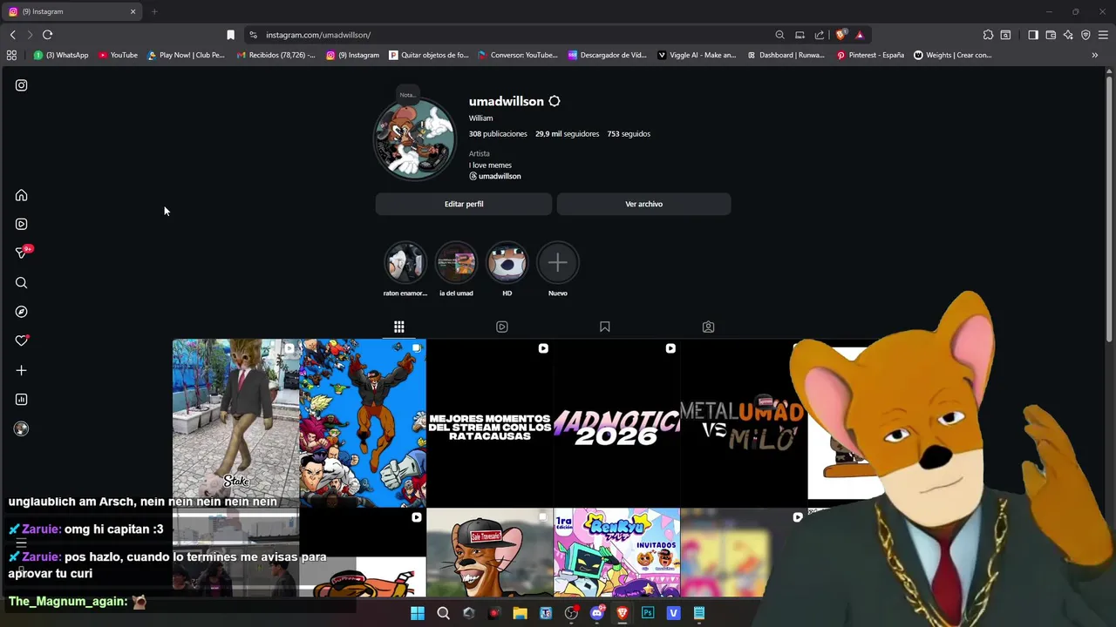1116x627 pixels.
Task: Open the Madnoticias 2026 post
Action: [616, 423]
